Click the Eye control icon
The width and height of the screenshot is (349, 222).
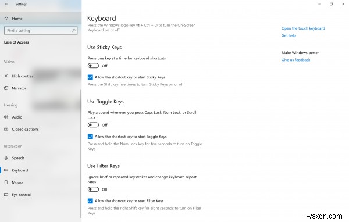[6, 195]
